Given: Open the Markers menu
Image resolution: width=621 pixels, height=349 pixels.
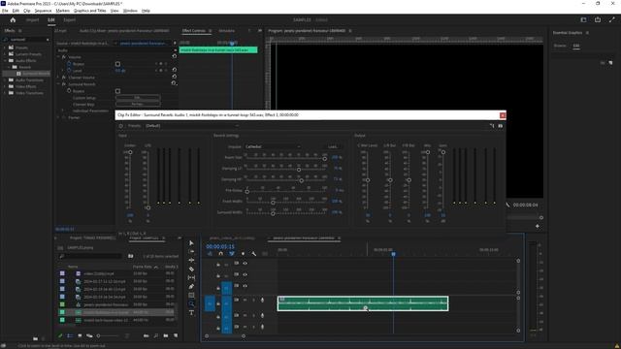Looking at the screenshot, I should pyautogui.click(x=62, y=11).
